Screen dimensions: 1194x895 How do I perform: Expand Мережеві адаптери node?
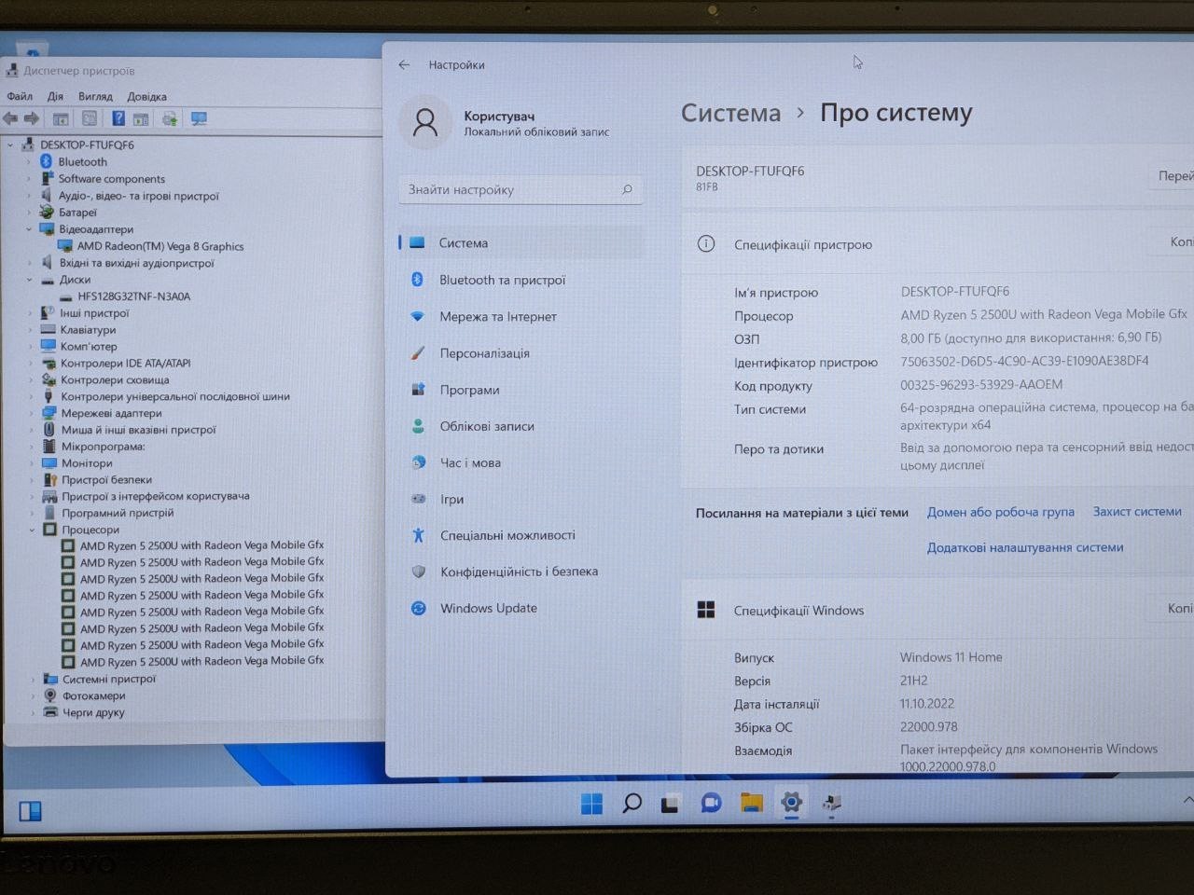coord(30,413)
